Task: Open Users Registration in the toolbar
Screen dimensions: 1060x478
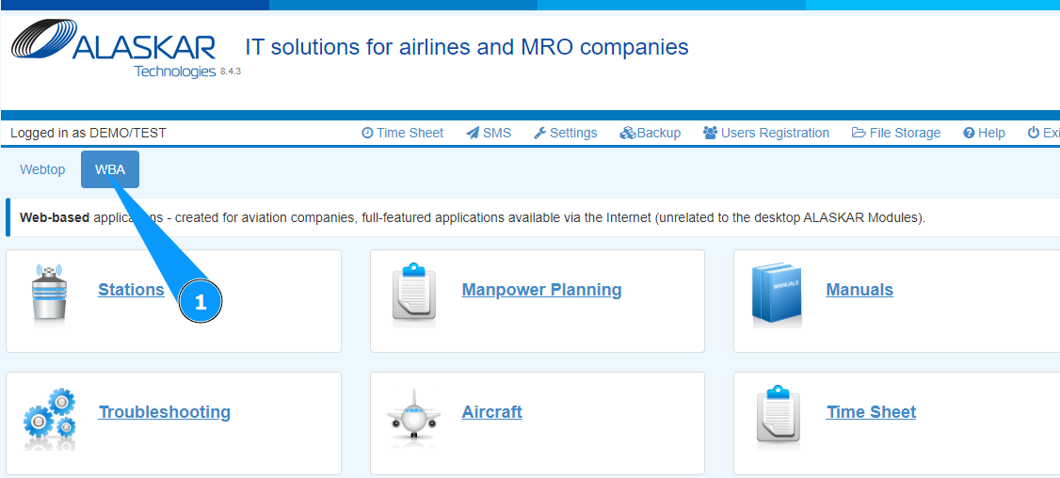Action: pyautogui.click(x=766, y=133)
